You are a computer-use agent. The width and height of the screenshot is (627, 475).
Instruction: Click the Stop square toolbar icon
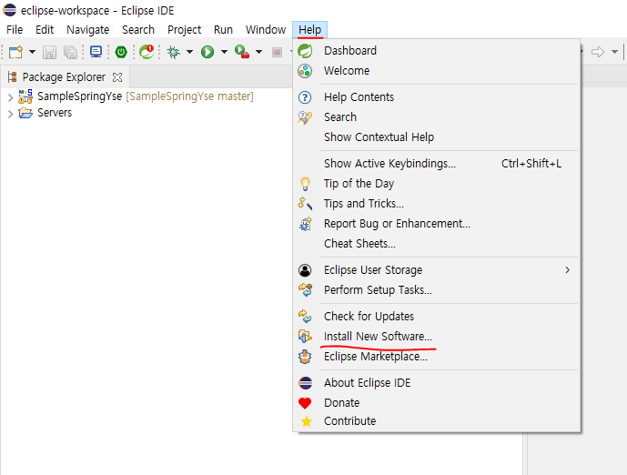tap(278, 52)
